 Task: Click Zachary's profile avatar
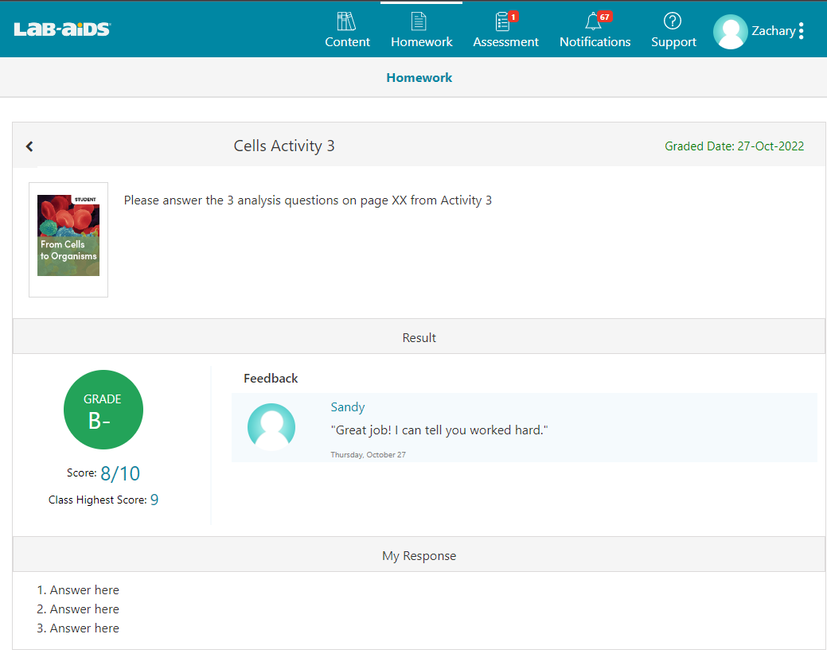(x=730, y=32)
